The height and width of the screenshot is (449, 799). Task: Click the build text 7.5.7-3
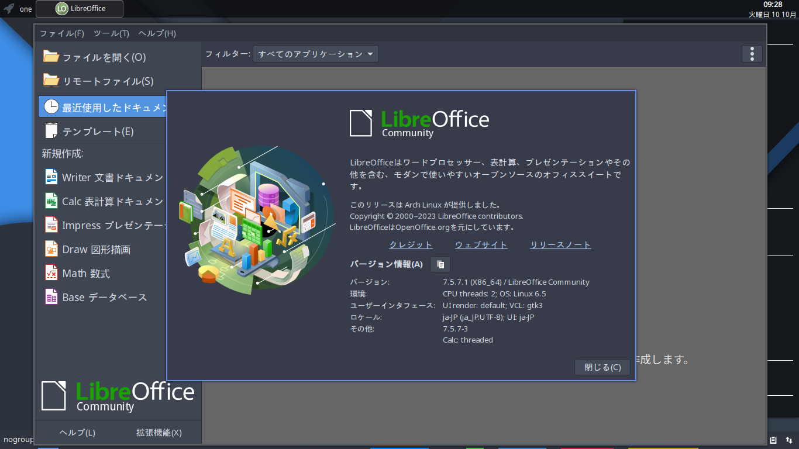(455, 329)
